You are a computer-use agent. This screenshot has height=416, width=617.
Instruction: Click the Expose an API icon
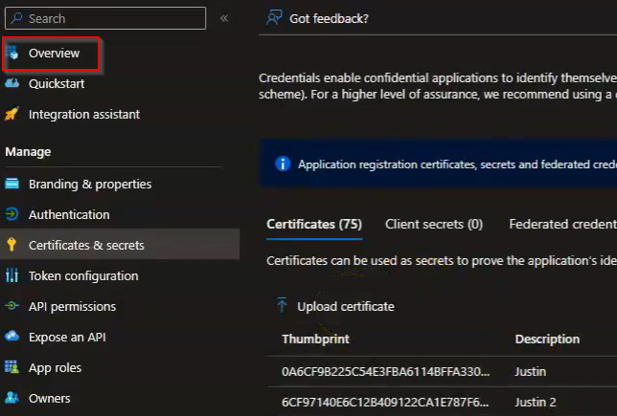(x=12, y=338)
